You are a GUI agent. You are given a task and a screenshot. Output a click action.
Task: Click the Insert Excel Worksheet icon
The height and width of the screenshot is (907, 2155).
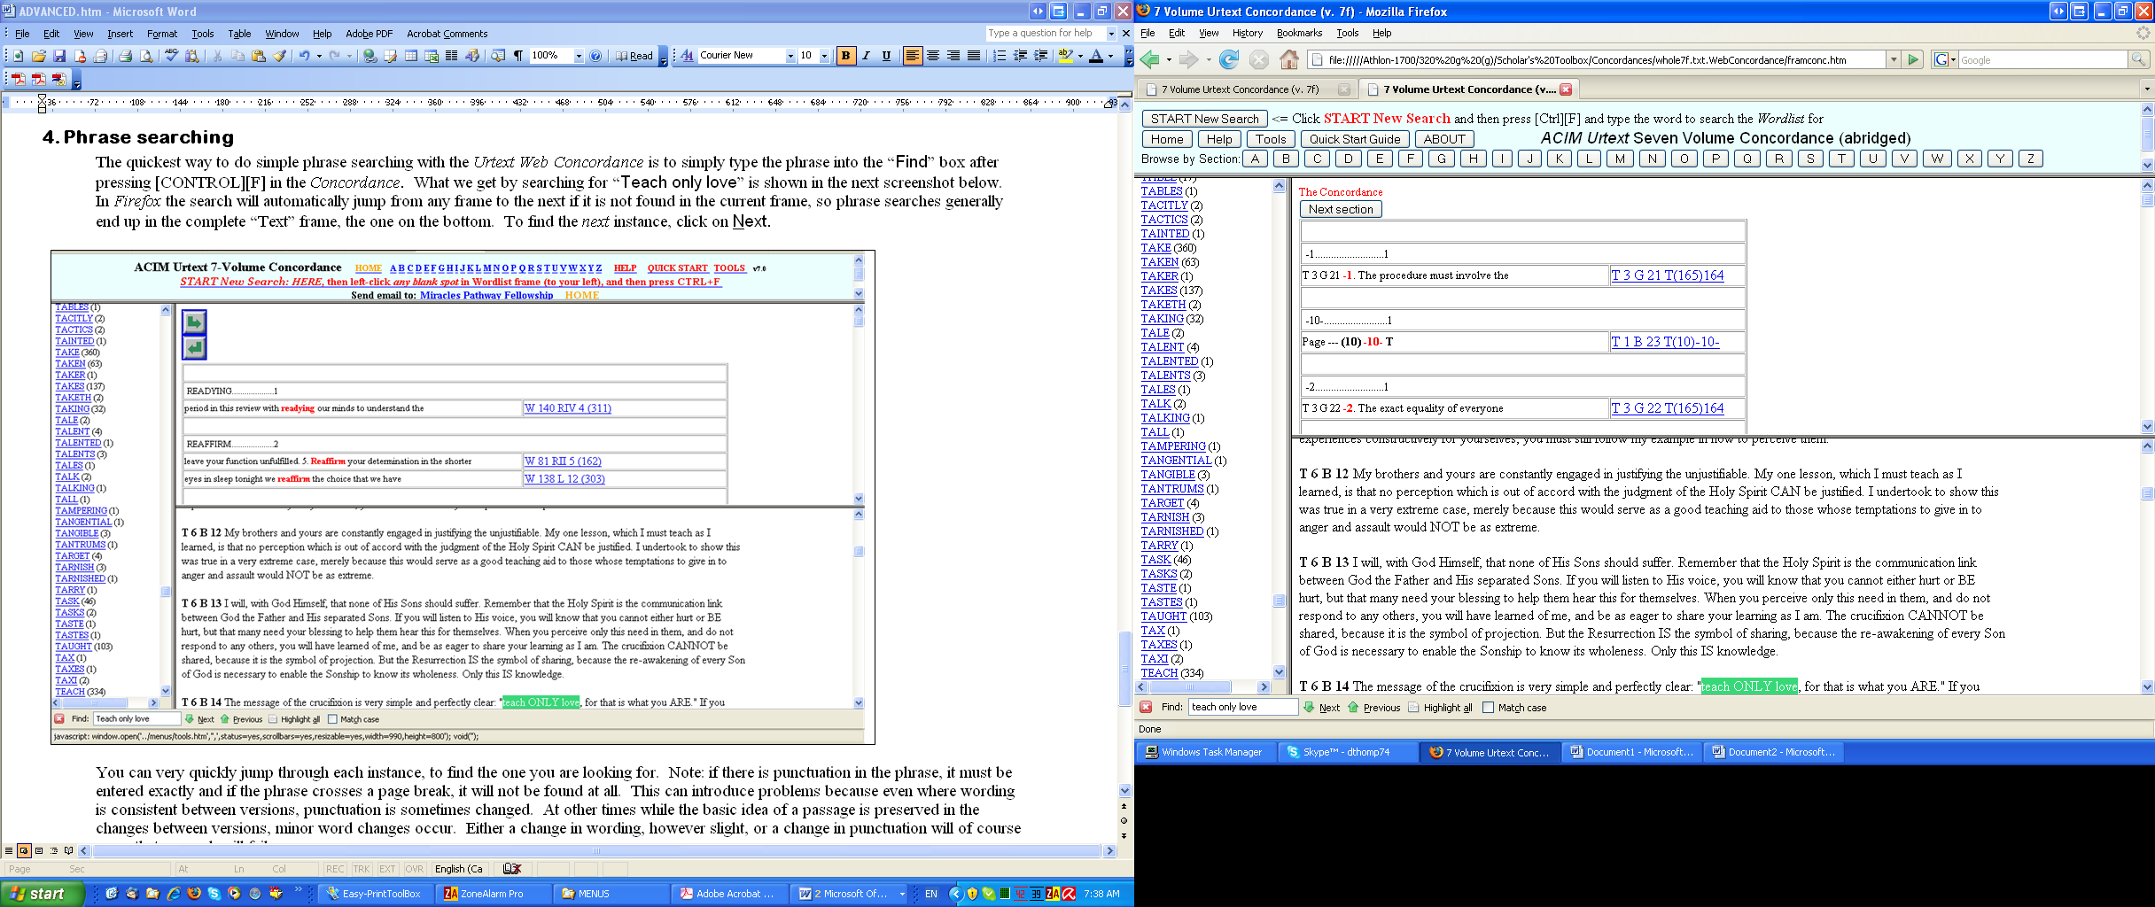tap(432, 56)
